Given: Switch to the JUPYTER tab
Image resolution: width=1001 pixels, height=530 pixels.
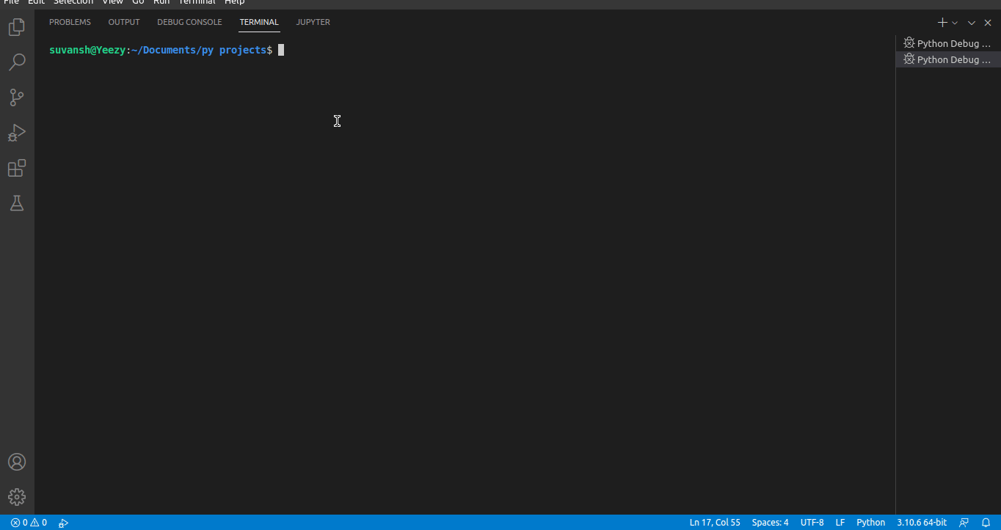Looking at the screenshot, I should coord(313,22).
